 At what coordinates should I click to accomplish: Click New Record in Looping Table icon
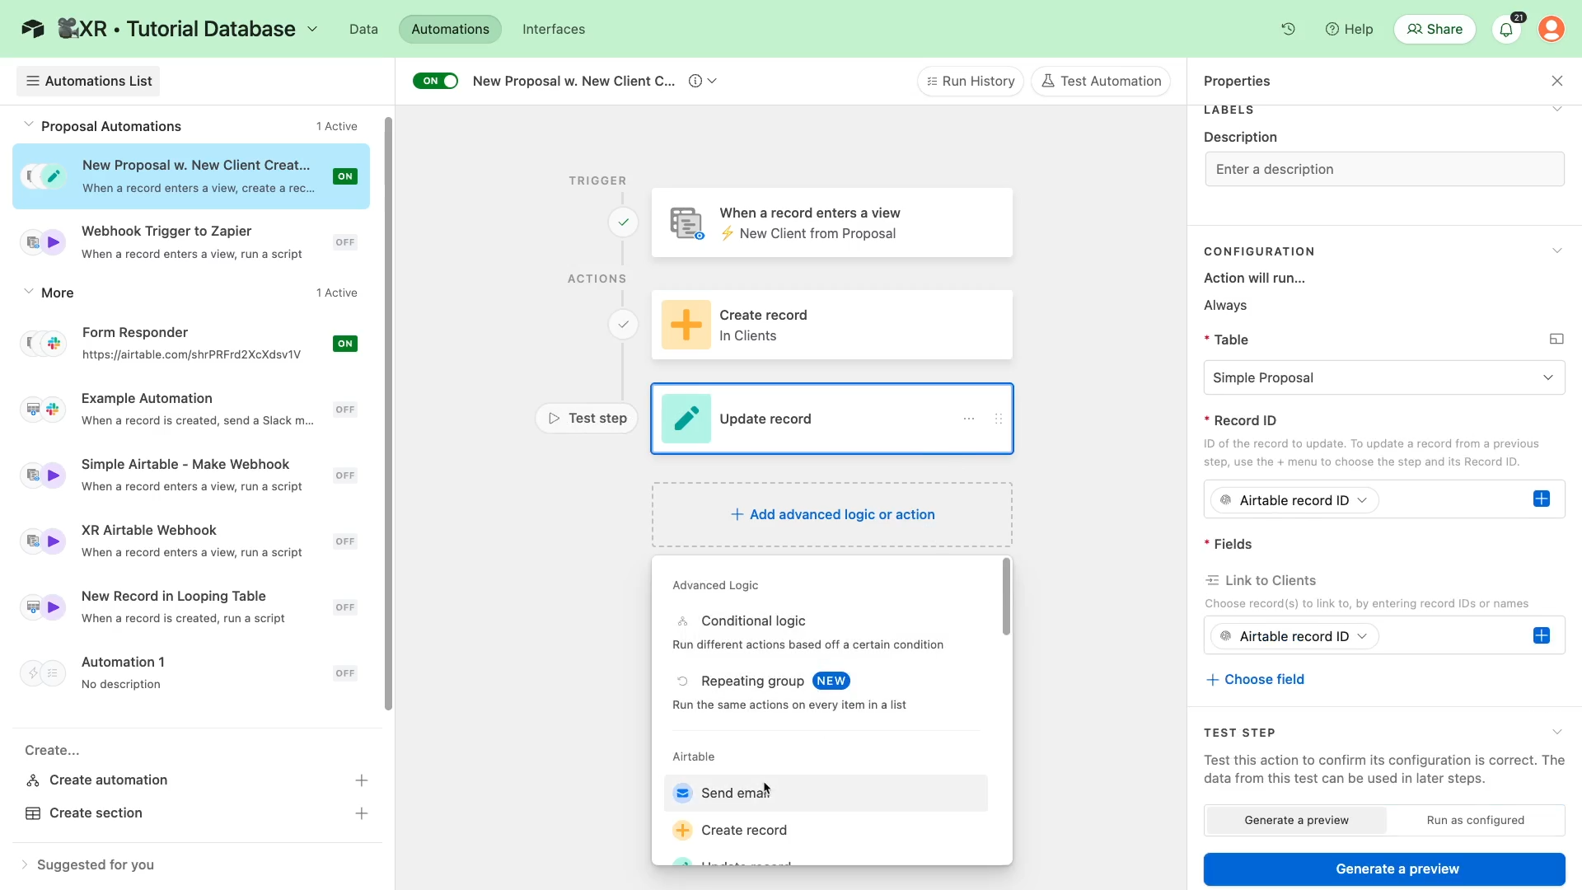pos(43,607)
